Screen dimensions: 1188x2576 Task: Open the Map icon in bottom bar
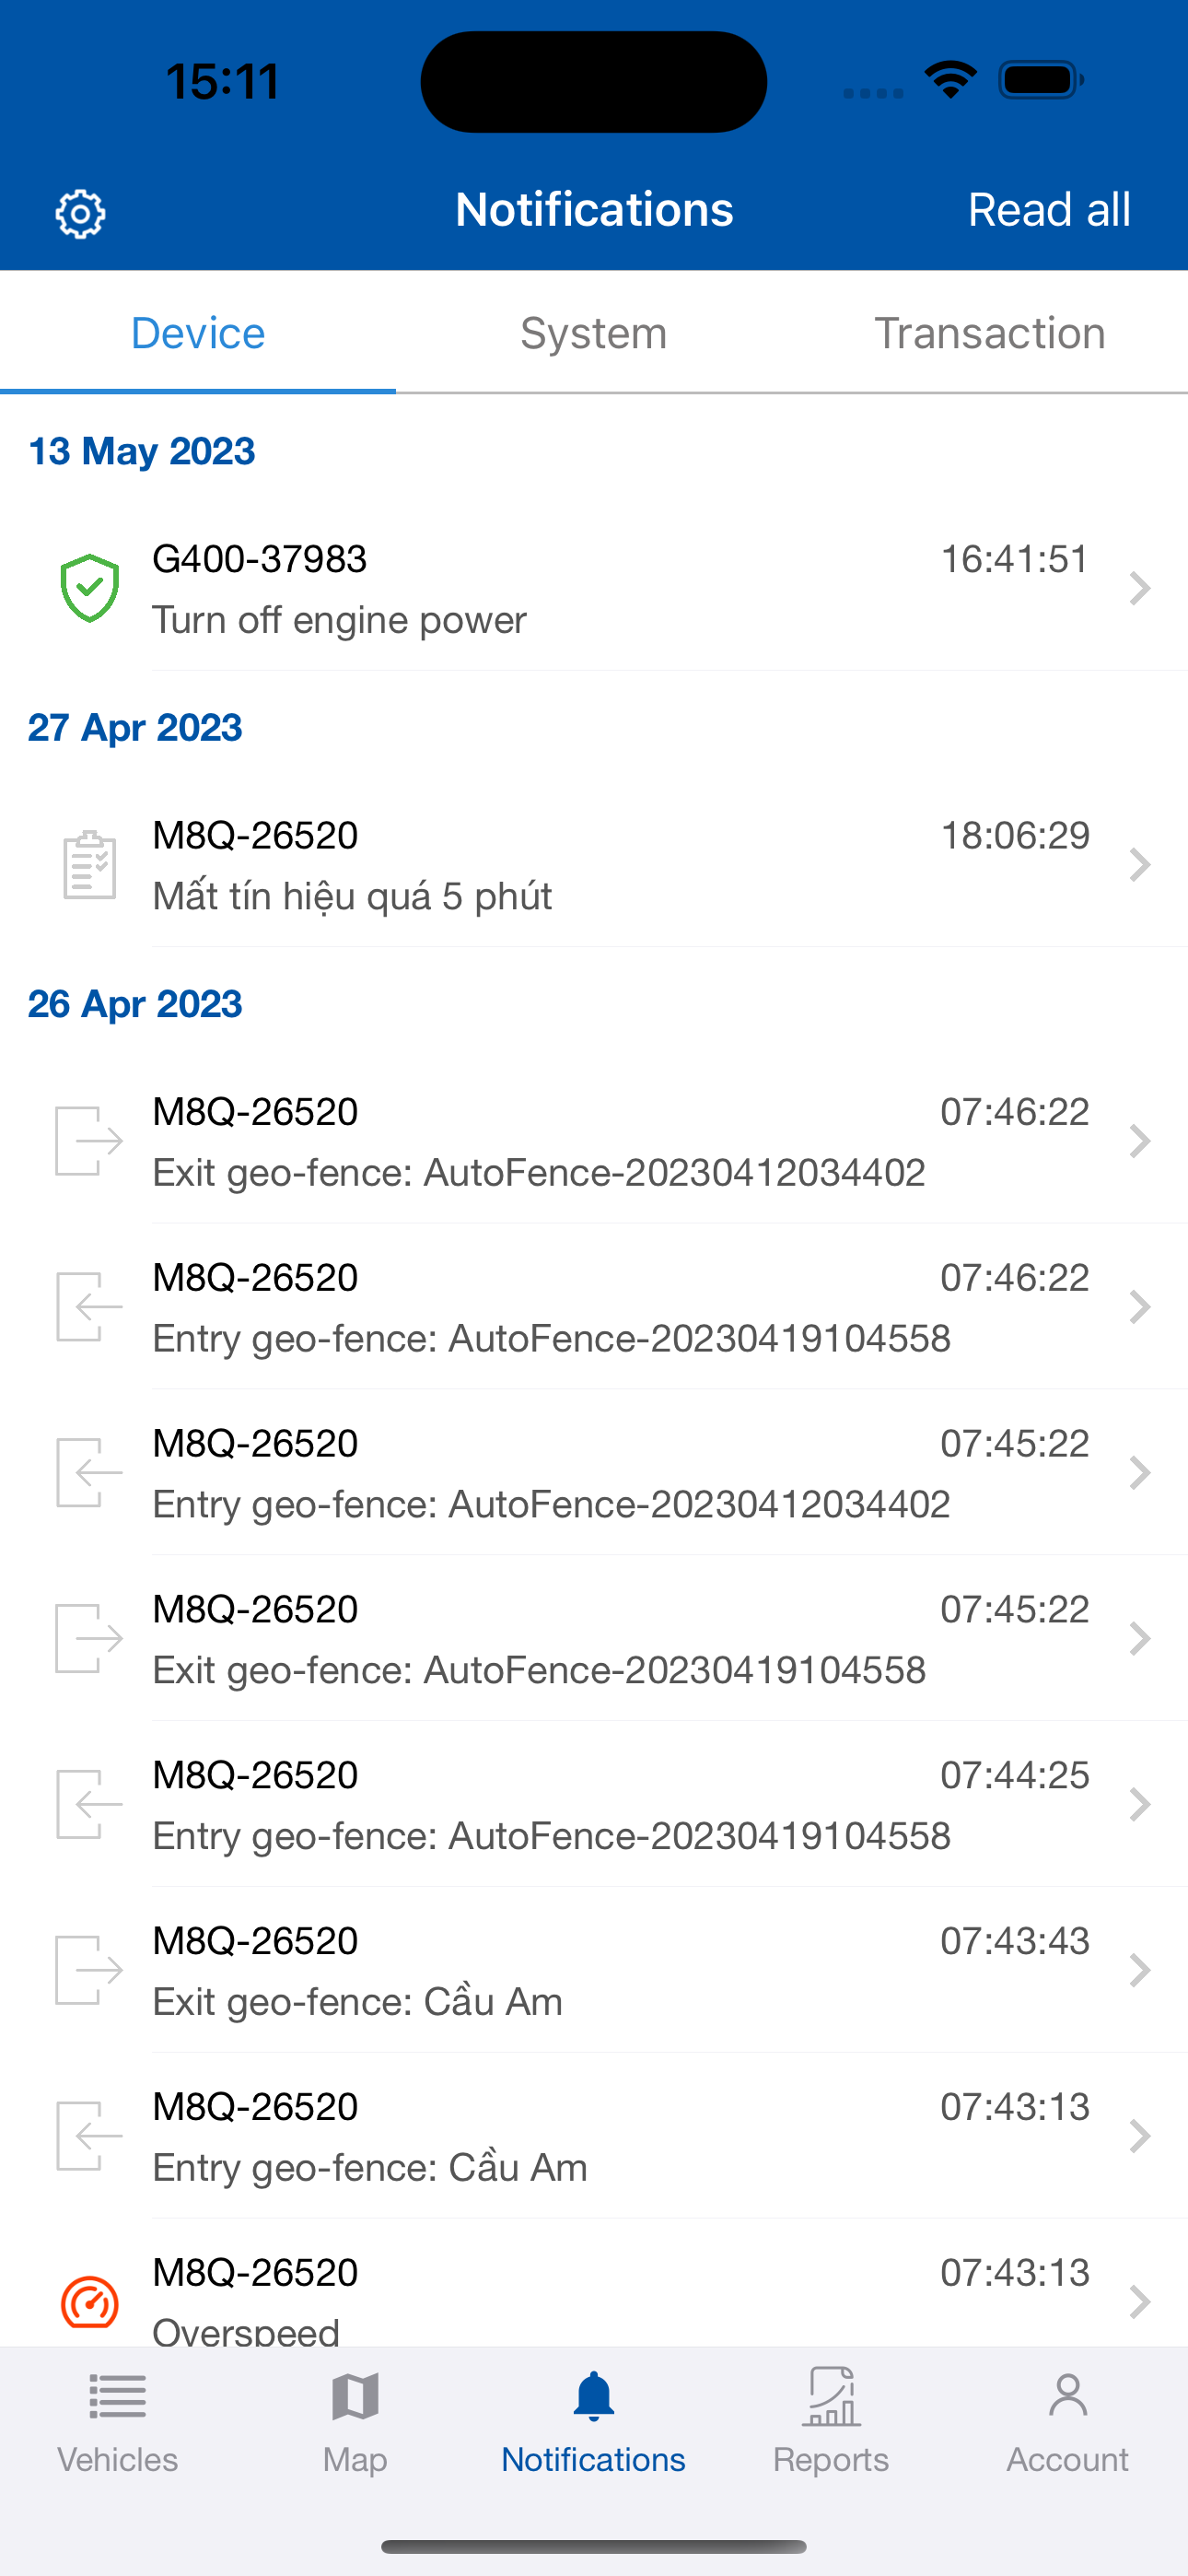coord(355,2396)
